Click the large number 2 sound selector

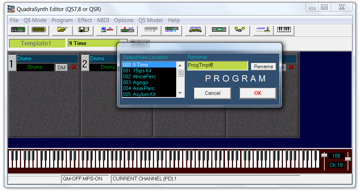[85, 64]
